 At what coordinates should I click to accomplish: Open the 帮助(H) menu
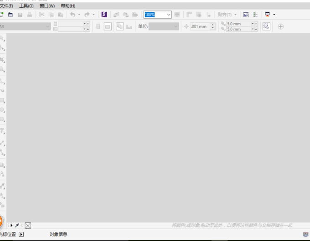68,6
